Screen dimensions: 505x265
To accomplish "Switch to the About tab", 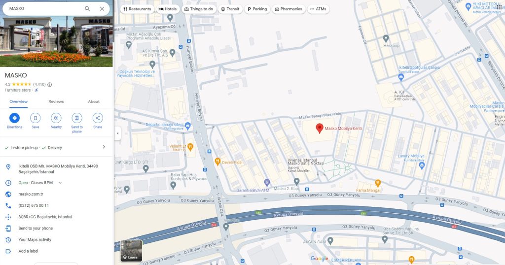I will 94,101.
